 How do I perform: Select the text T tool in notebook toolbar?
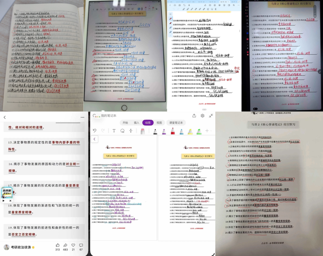(114, 131)
